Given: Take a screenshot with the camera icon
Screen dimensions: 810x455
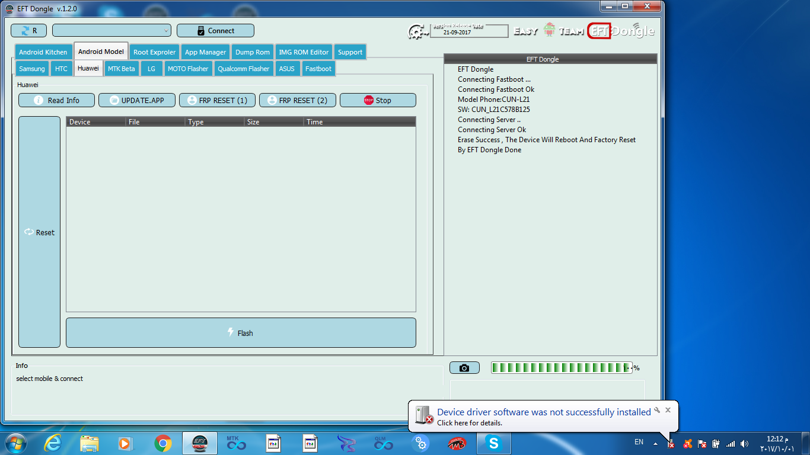Looking at the screenshot, I should point(464,368).
